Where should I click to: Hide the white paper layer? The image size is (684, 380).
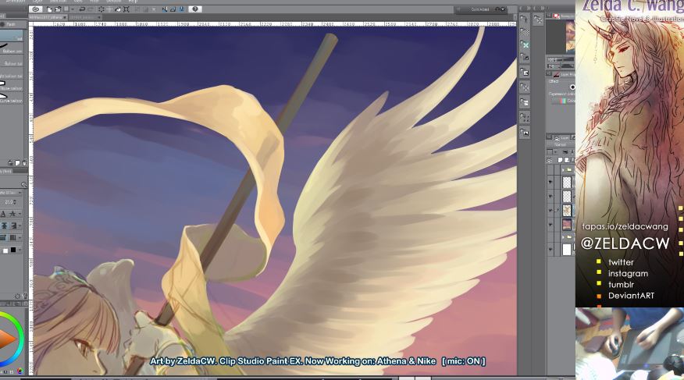pyautogui.click(x=550, y=250)
